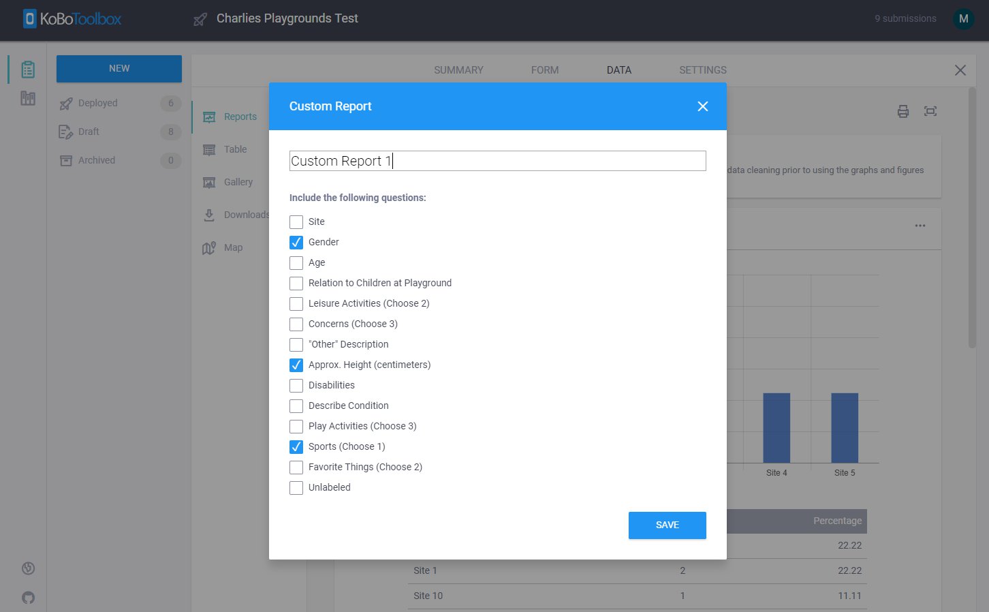This screenshot has height=612, width=989.
Task: Click the help support icon above GitHub
Action: click(28, 568)
